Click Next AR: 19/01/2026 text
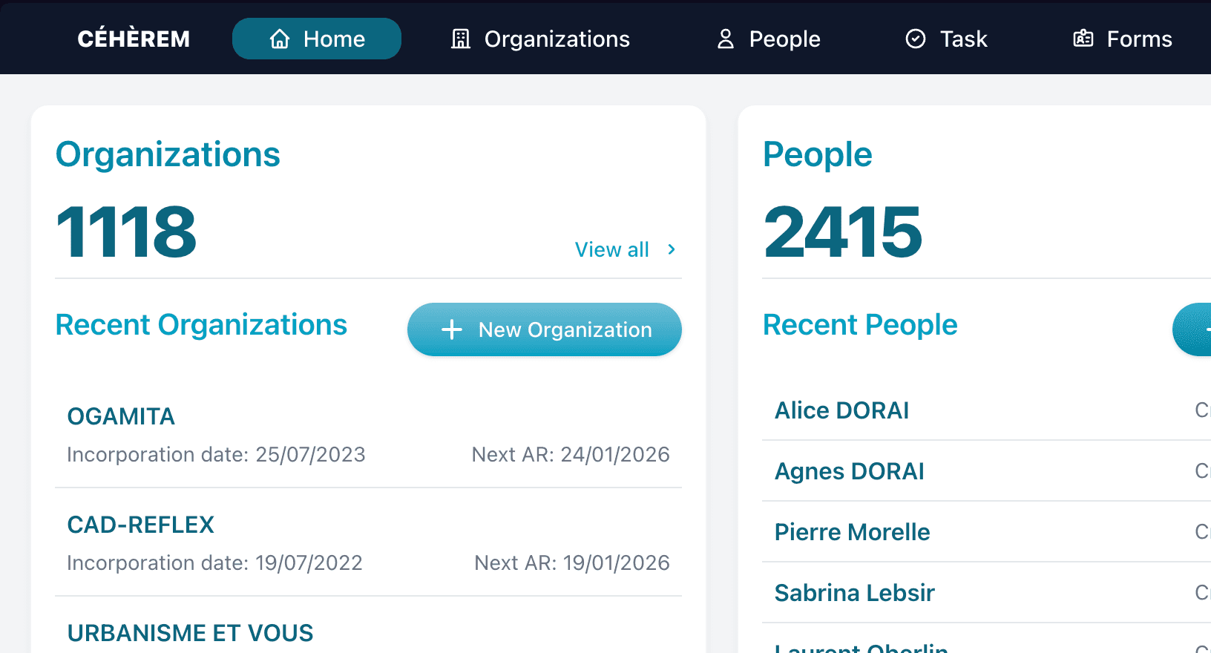 (x=572, y=562)
